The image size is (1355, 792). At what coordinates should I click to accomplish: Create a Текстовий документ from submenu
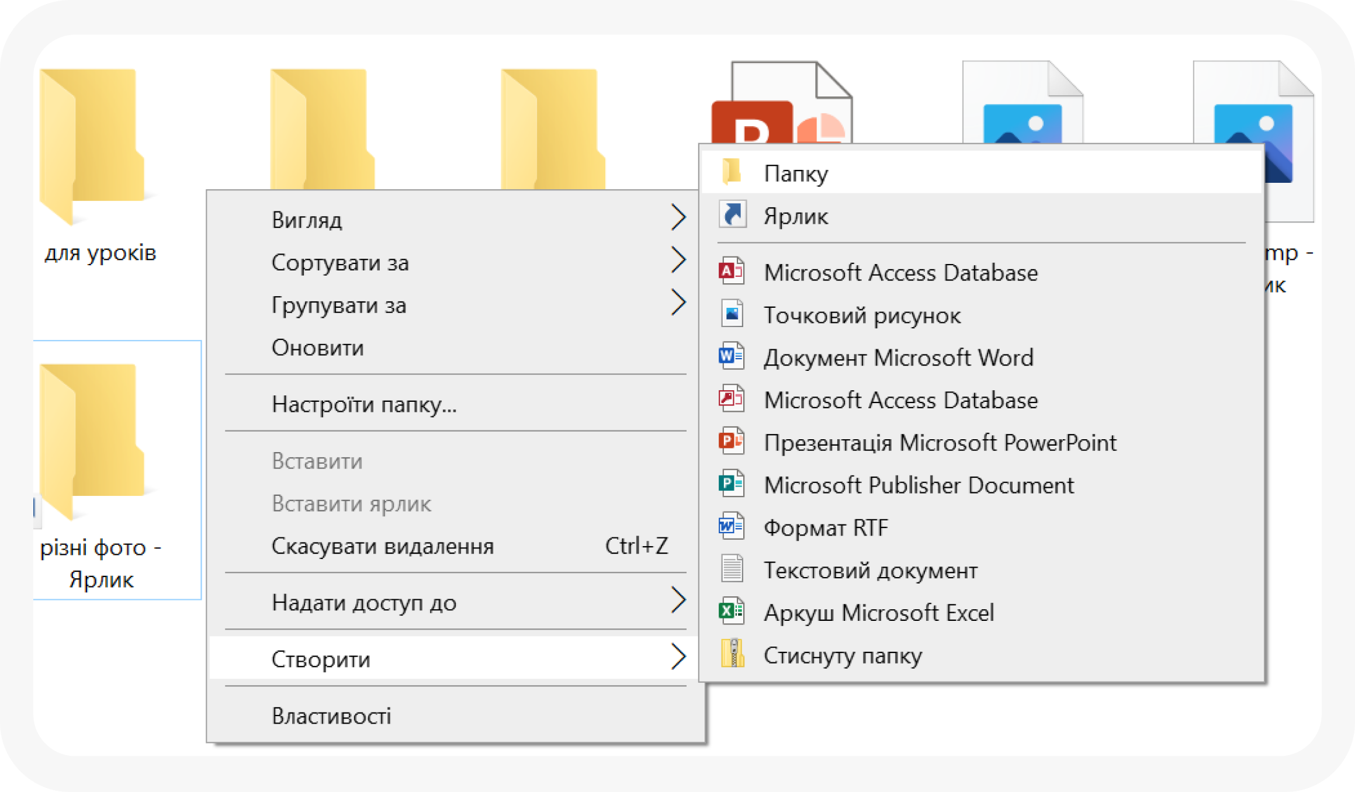pos(870,570)
